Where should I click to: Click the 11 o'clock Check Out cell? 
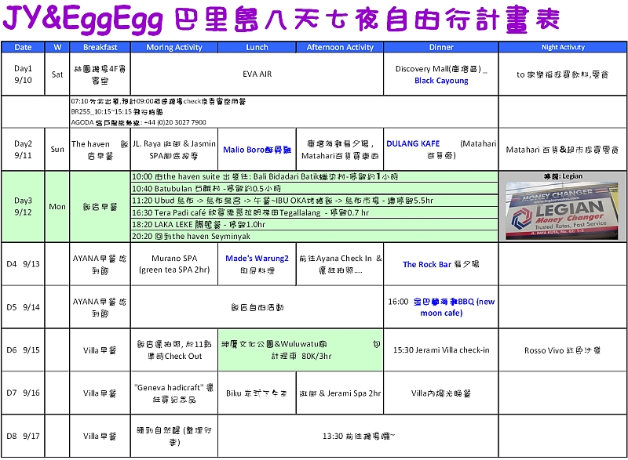tap(174, 350)
